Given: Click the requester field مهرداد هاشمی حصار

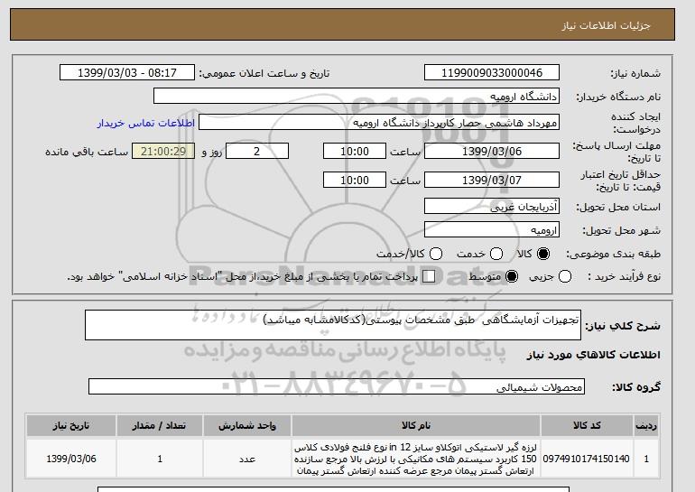Looking at the screenshot, I should point(379,123).
